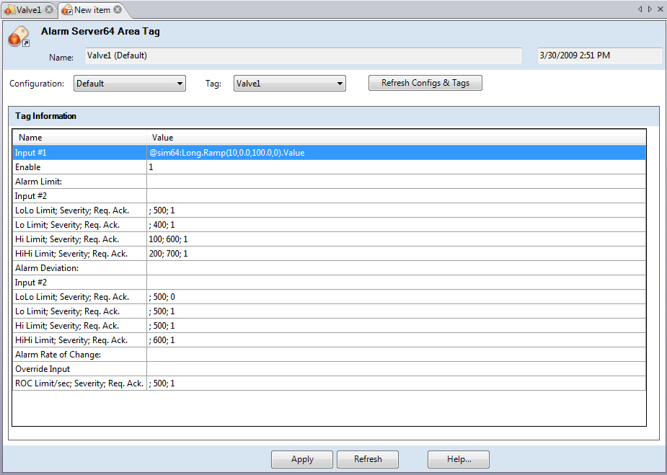Click the New item tab icon

point(67,10)
